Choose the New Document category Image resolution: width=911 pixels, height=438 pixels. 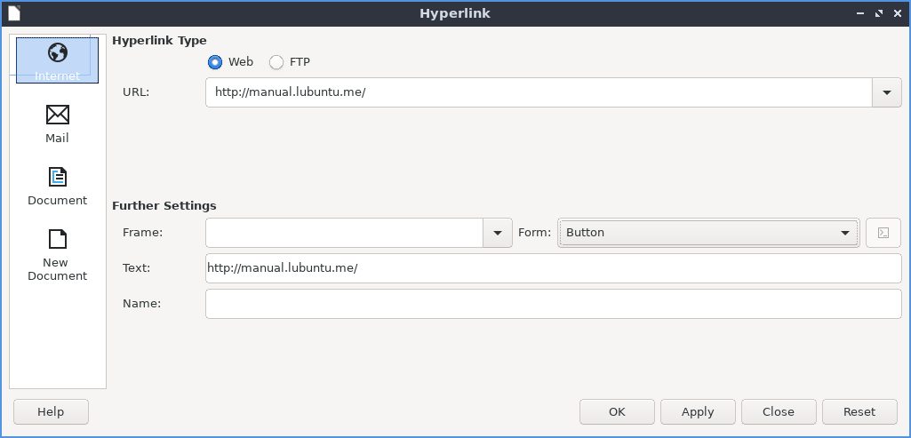click(57, 254)
